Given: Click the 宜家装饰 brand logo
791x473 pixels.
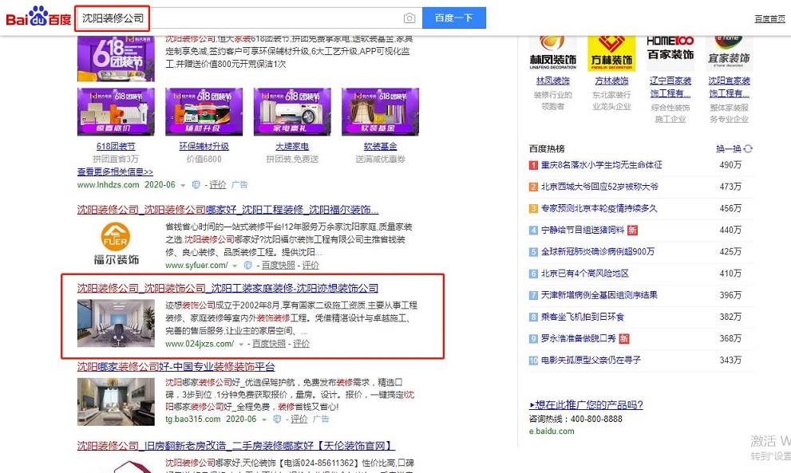Looking at the screenshot, I should tap(729, 54).
